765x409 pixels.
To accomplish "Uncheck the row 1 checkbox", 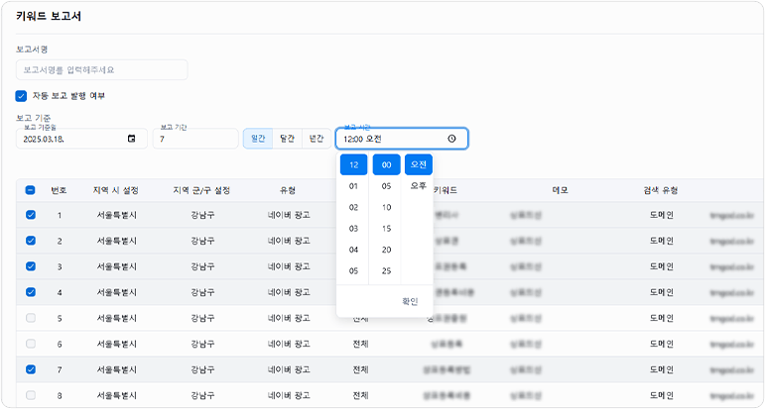I will 30,215.
